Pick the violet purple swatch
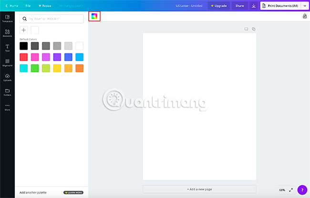 point(57,57)
